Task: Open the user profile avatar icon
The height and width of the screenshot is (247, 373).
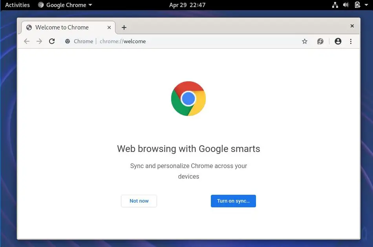Action: 338,41
